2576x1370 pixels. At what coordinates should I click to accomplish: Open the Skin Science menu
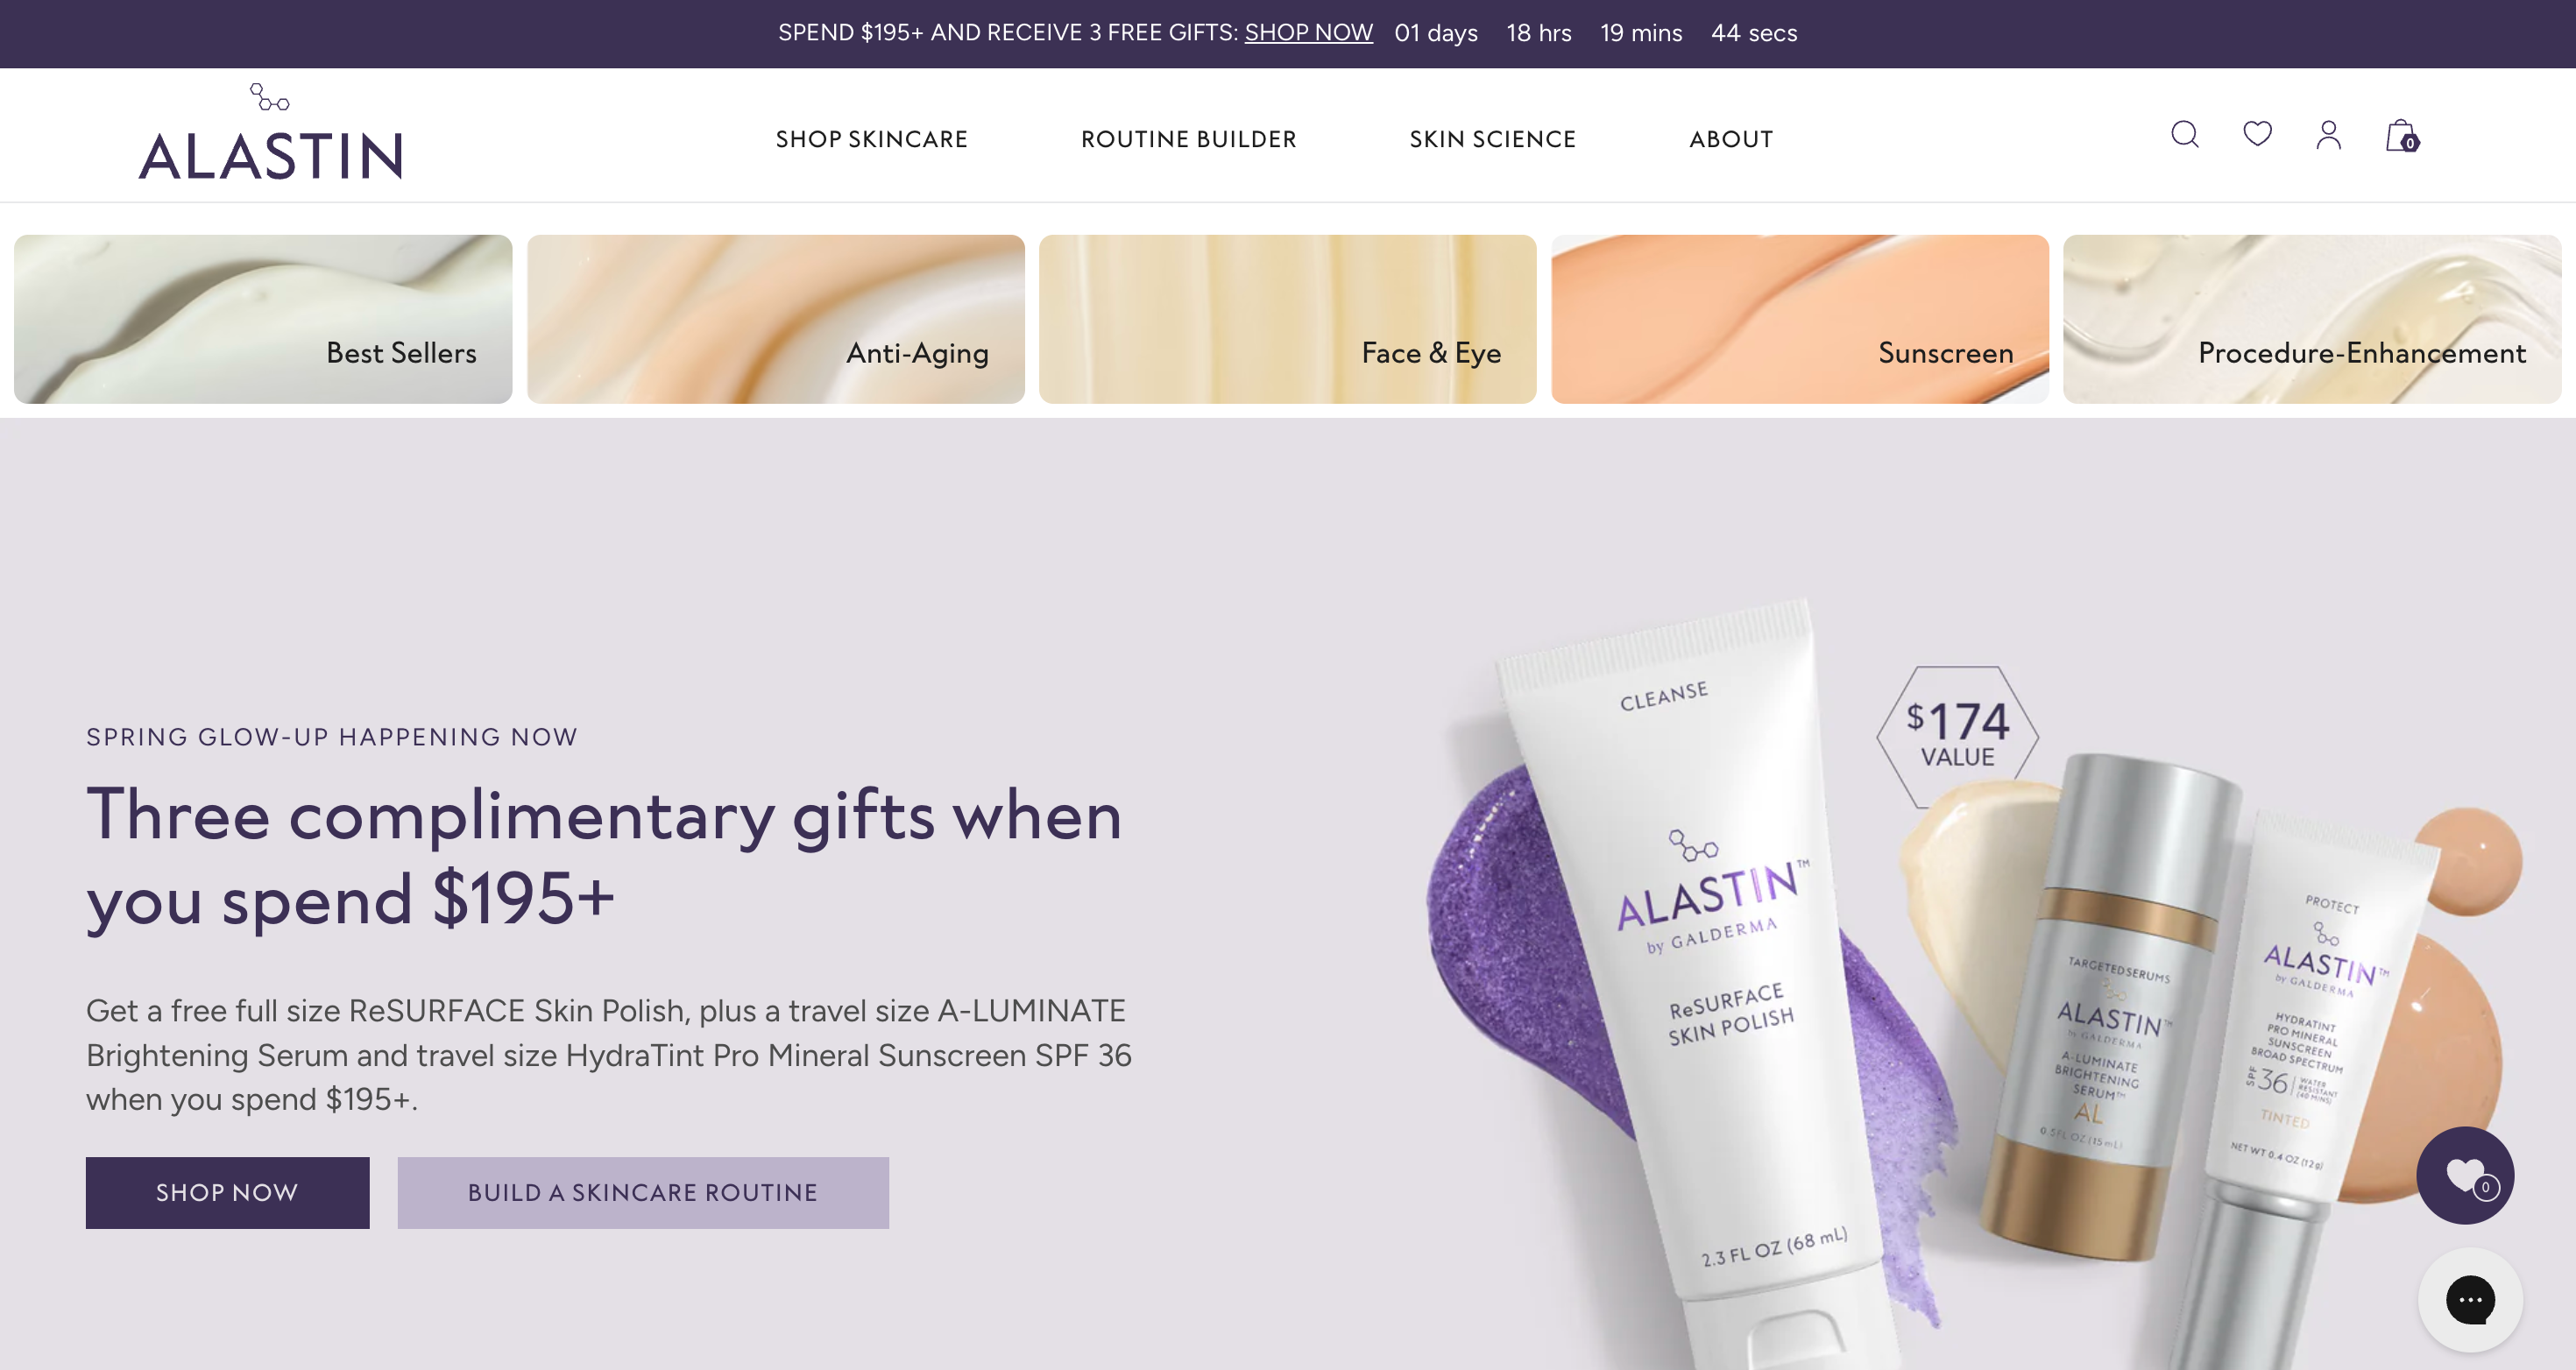tap(1492, 139)
